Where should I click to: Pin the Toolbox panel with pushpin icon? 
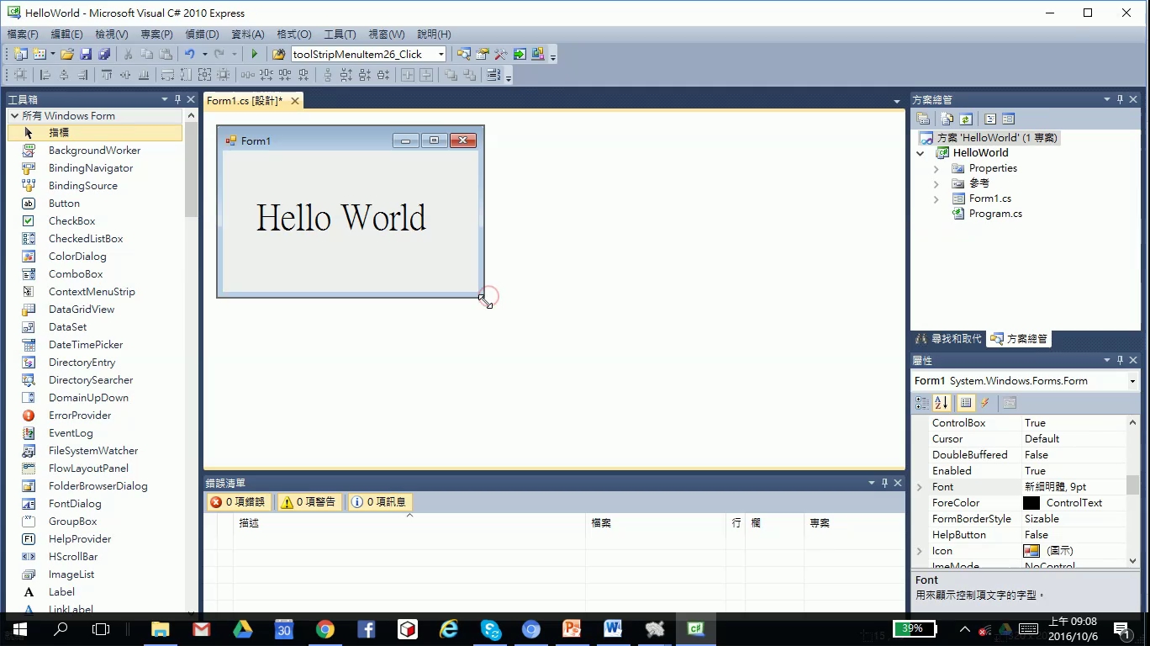177,99
